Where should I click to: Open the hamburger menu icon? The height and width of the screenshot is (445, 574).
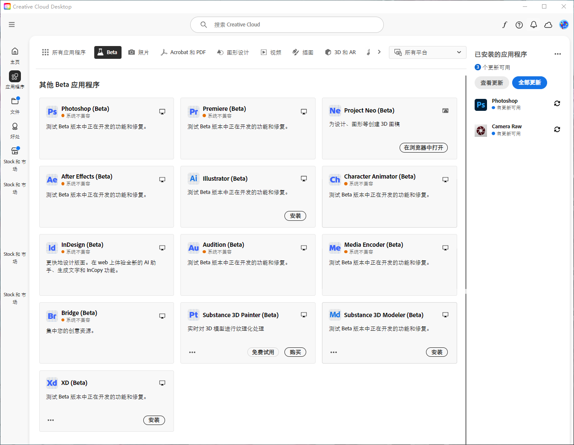pos(12,25)
